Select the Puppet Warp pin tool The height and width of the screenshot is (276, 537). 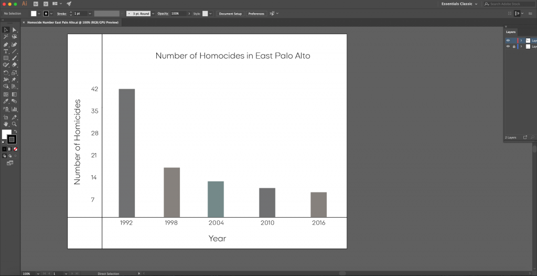pos(14,80)
